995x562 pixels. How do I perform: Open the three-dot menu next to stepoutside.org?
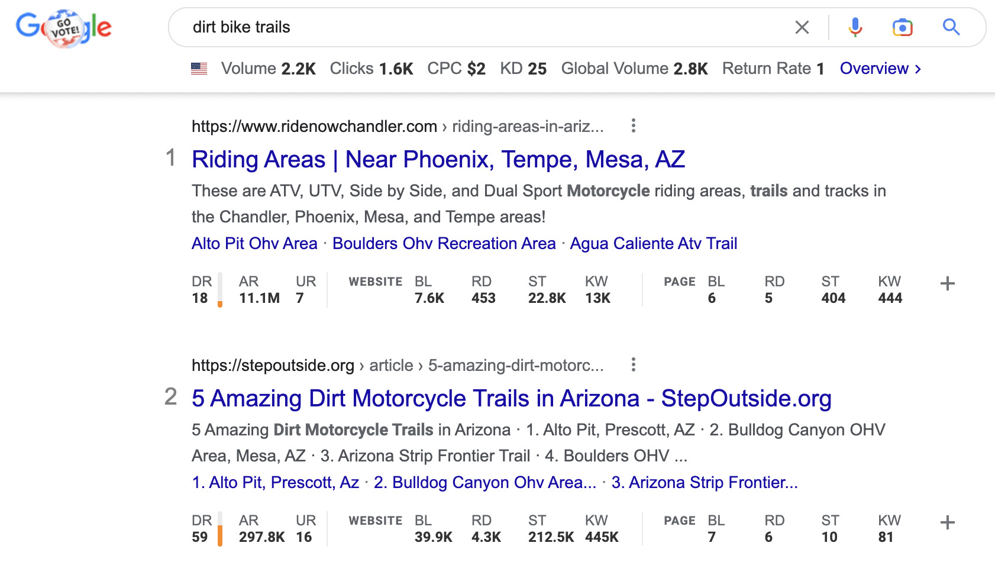[x=633, y=366]
